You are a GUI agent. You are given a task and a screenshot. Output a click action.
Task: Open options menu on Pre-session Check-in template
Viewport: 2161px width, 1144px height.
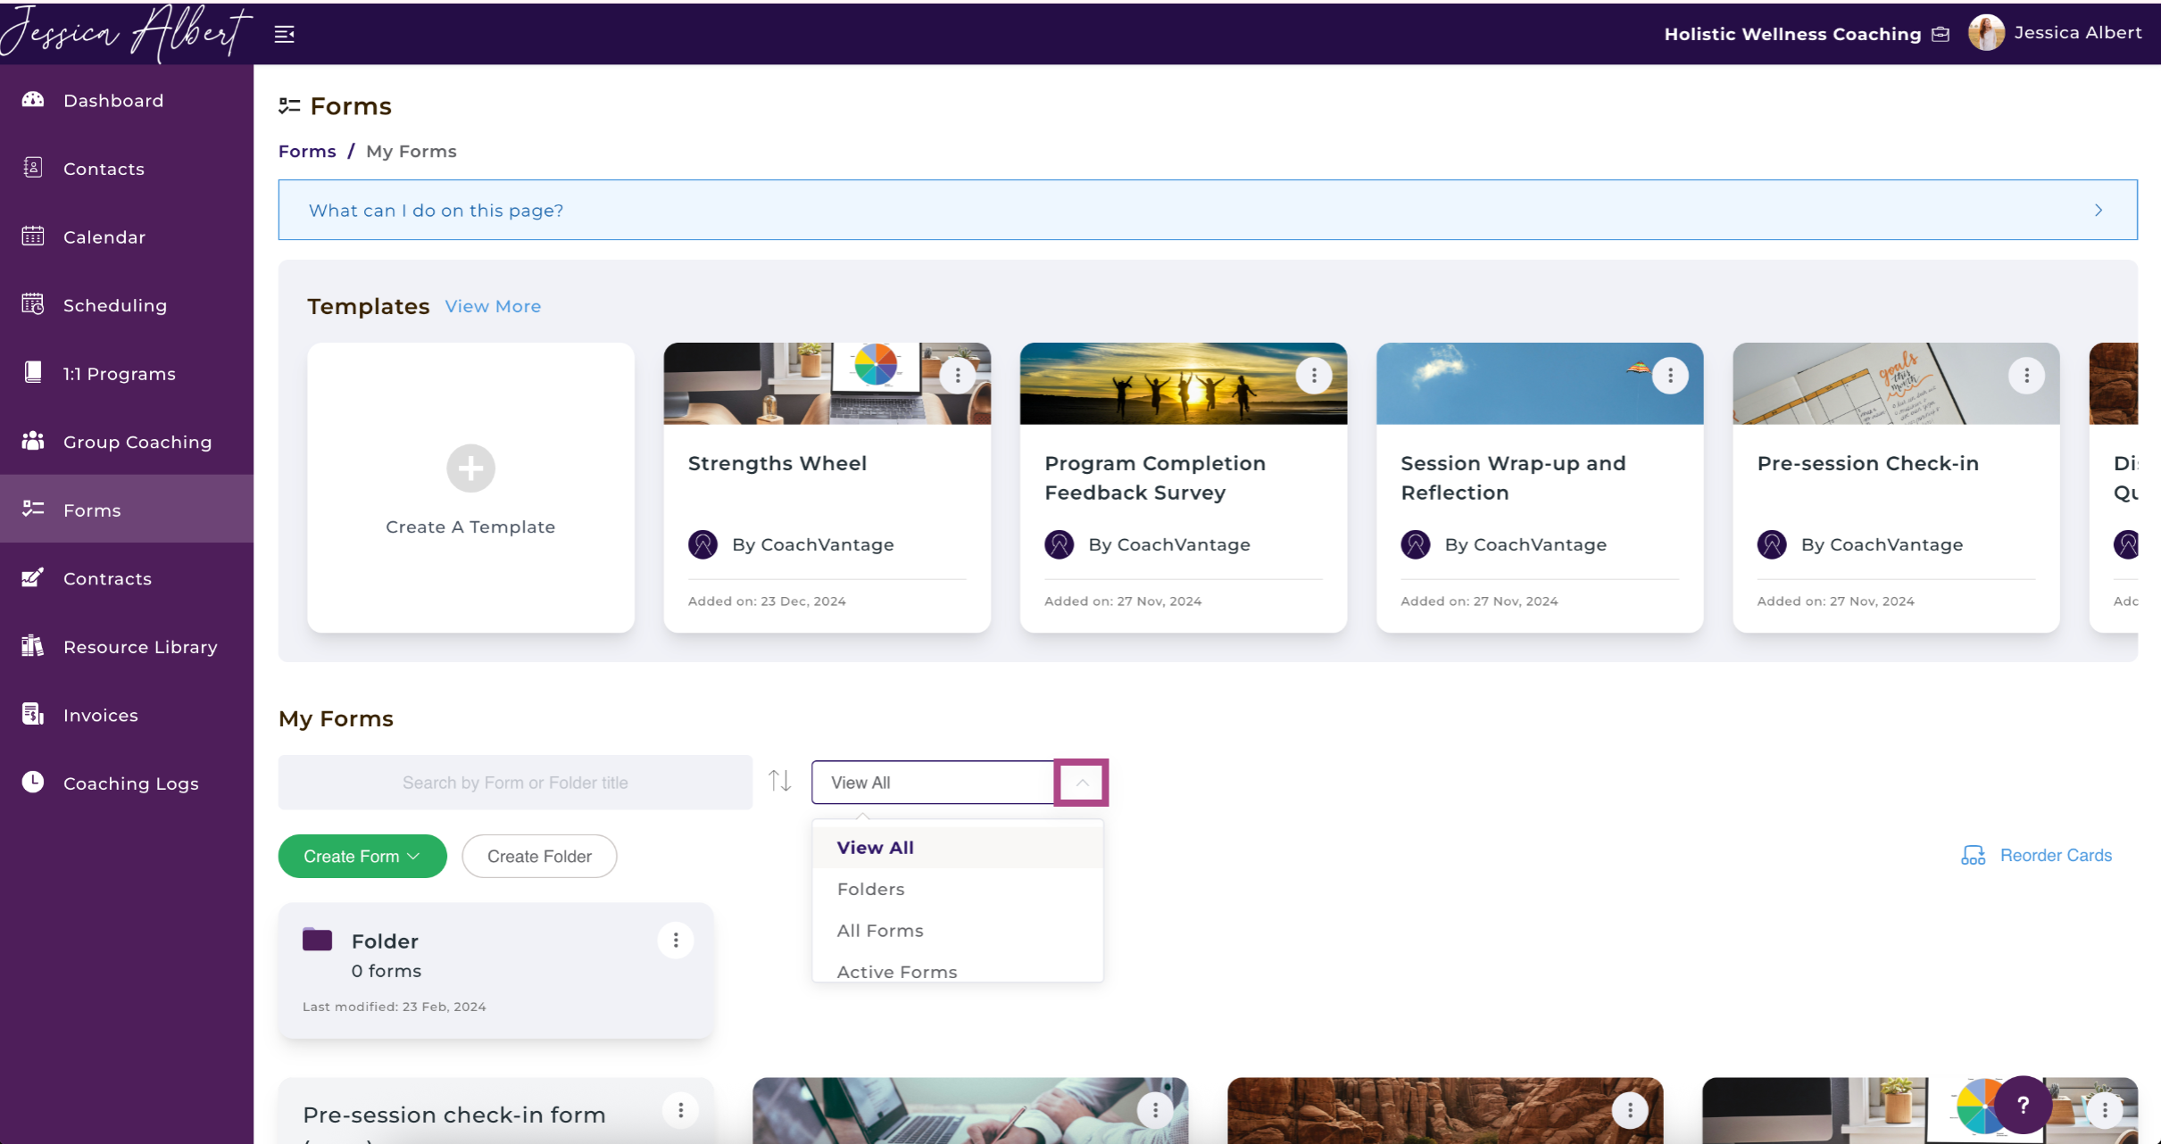tap(2026, 376)
